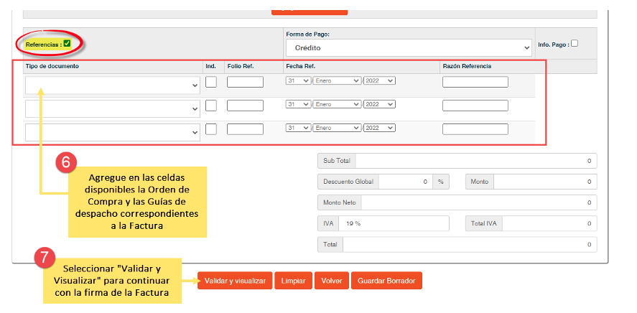Click third row Folio Ref. input

pos(245,129)
